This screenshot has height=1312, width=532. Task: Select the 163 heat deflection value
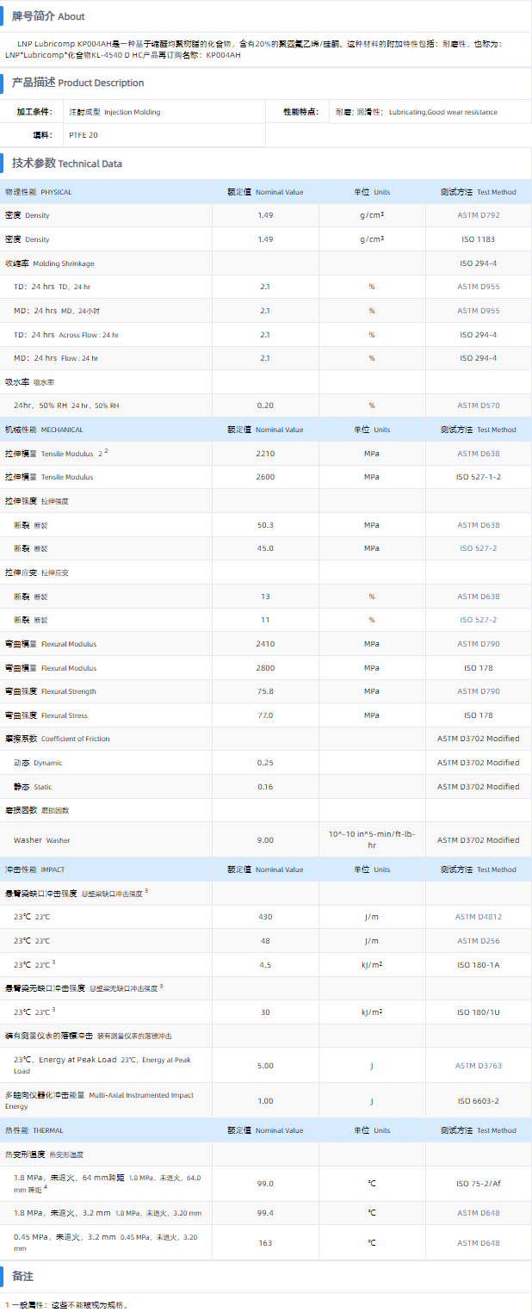pos(265,1243)
